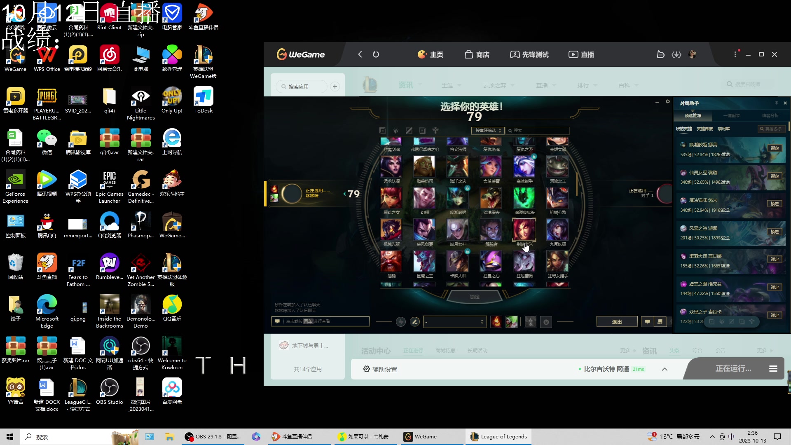Open WeGame more options menu
The height and width of the screenshot is (445, 791).
point(735,54)
